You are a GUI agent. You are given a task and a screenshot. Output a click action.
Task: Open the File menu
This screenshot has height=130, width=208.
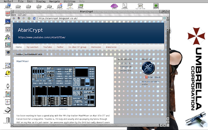point(21,1)
